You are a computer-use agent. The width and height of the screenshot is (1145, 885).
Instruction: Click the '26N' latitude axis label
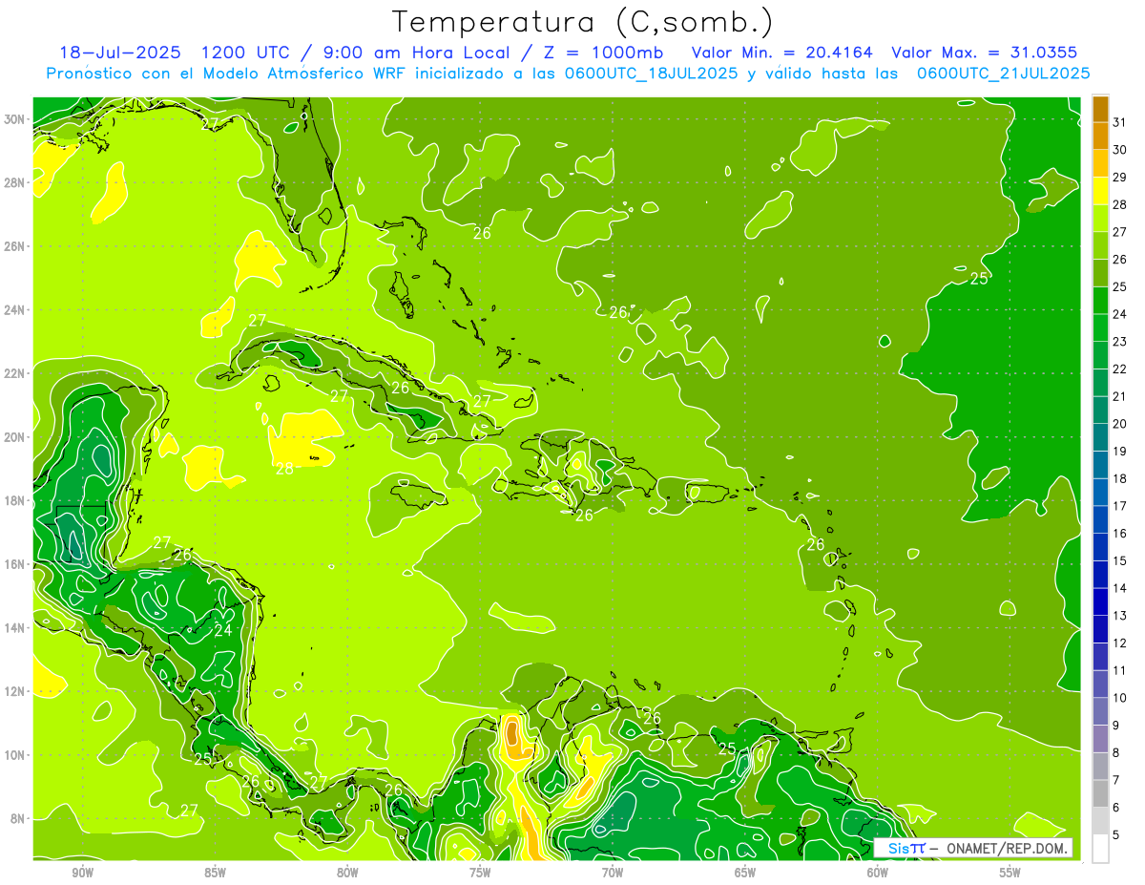coord(15,246)
